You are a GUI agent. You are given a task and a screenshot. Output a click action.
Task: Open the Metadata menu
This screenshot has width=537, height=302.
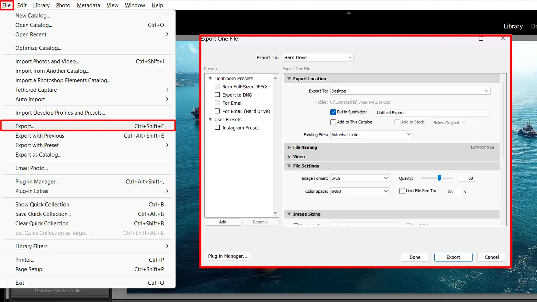point(88,5)
